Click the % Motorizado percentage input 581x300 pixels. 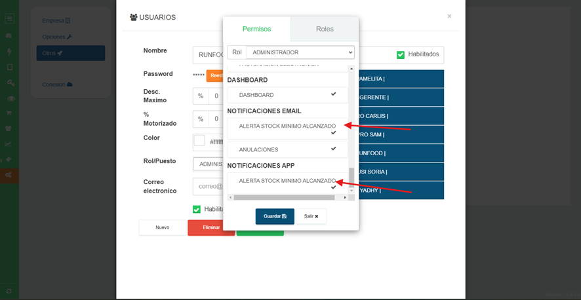tap(216, 119)
